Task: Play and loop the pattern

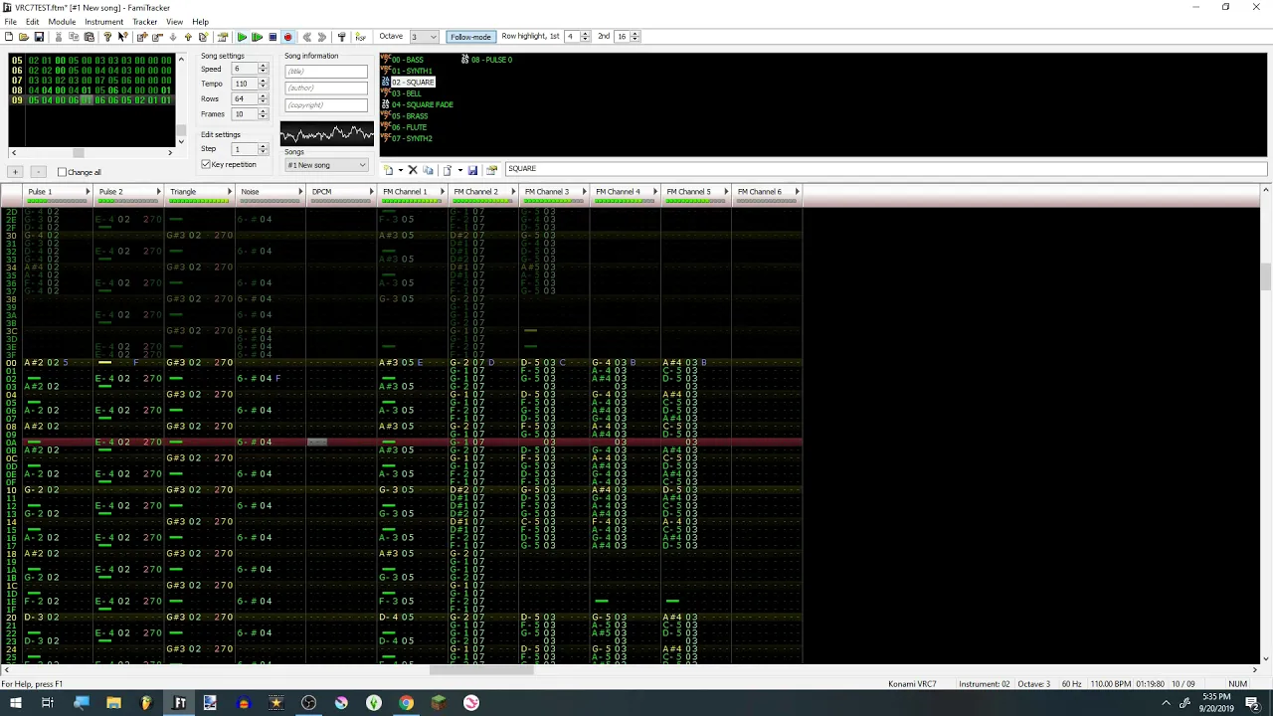Action: (257, 37)
